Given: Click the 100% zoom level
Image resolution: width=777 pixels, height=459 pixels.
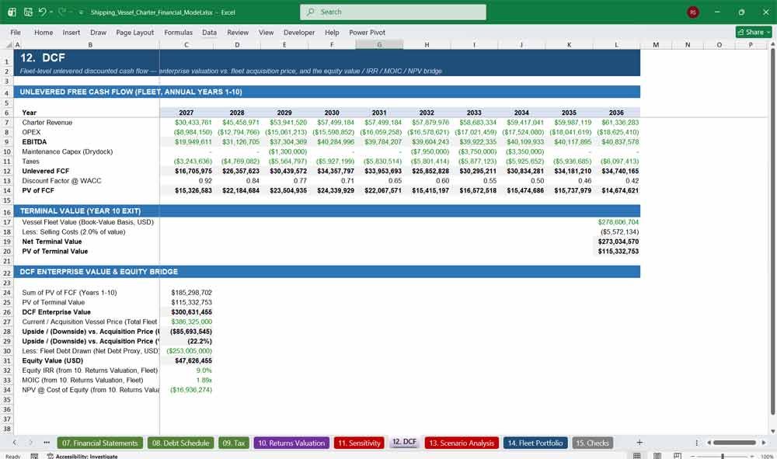Looking at the screenshot, I should pos(767,456).
